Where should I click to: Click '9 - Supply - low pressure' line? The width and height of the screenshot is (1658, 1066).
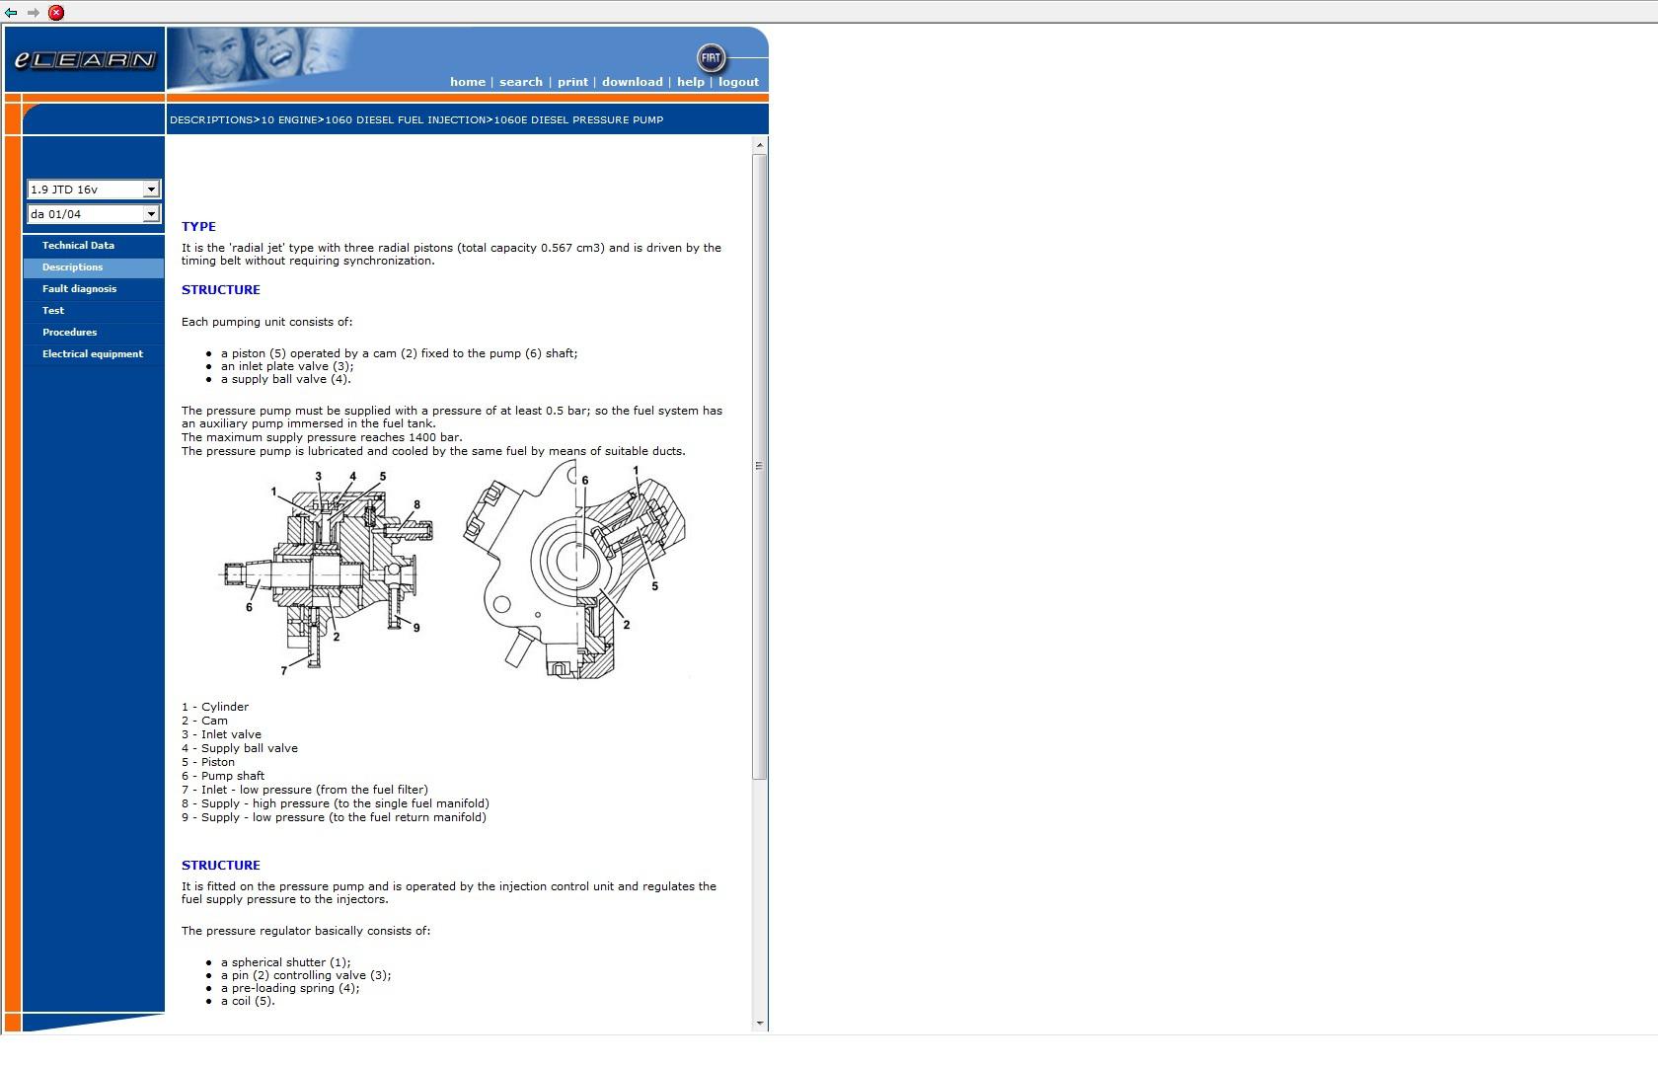[334, 817]
